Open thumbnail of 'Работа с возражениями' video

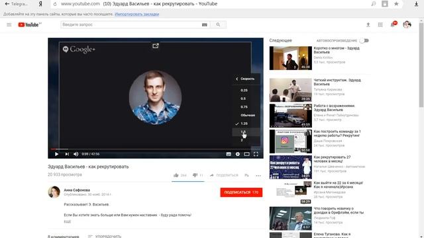[x=291, y=116]
